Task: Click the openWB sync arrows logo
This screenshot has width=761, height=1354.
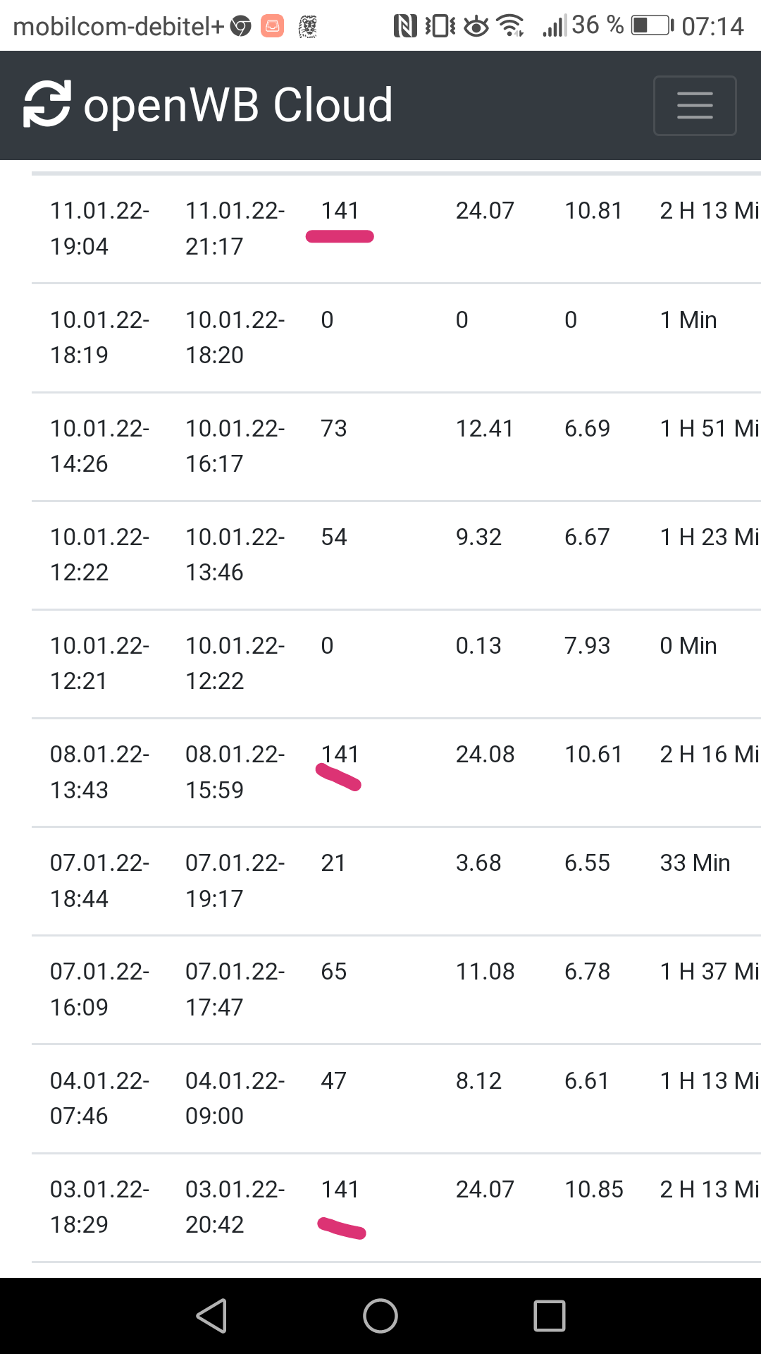Action: 47,104
